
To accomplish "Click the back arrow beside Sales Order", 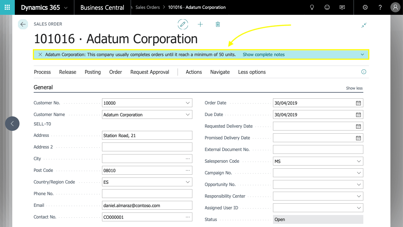I will click(x=23, y=24).
